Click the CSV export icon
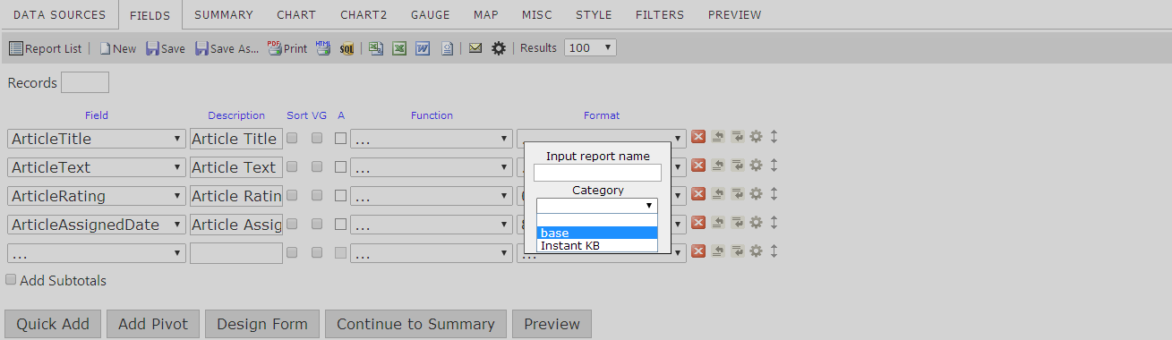This screenshot has height=340, width=1172. (x=376, y=48)
